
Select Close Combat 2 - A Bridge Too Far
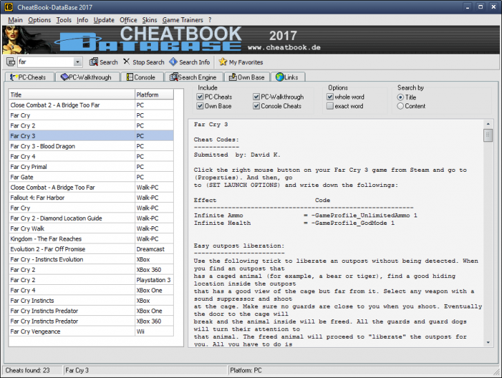[91, 105]
